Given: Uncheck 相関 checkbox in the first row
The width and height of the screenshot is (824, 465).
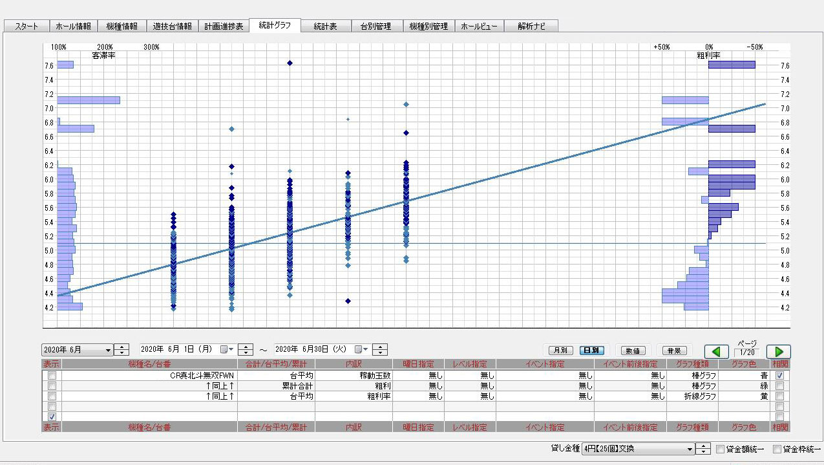Looking at the screenshot, I should pos(780,375).
